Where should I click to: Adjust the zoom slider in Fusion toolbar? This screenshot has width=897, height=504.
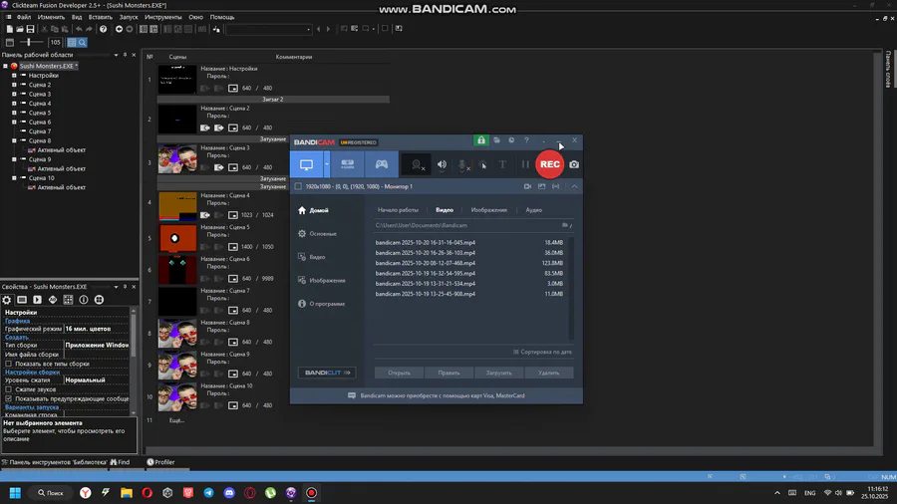tap(30, 42)
